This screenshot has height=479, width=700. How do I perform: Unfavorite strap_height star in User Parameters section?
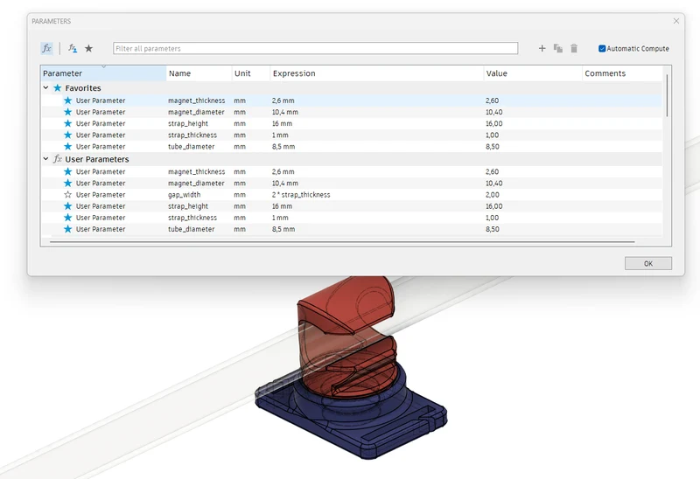68,206
